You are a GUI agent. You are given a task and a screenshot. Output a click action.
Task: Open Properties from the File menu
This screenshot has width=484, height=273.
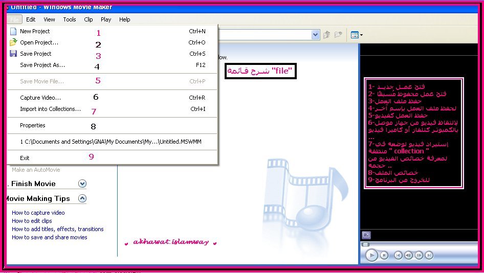pos(113,125)
